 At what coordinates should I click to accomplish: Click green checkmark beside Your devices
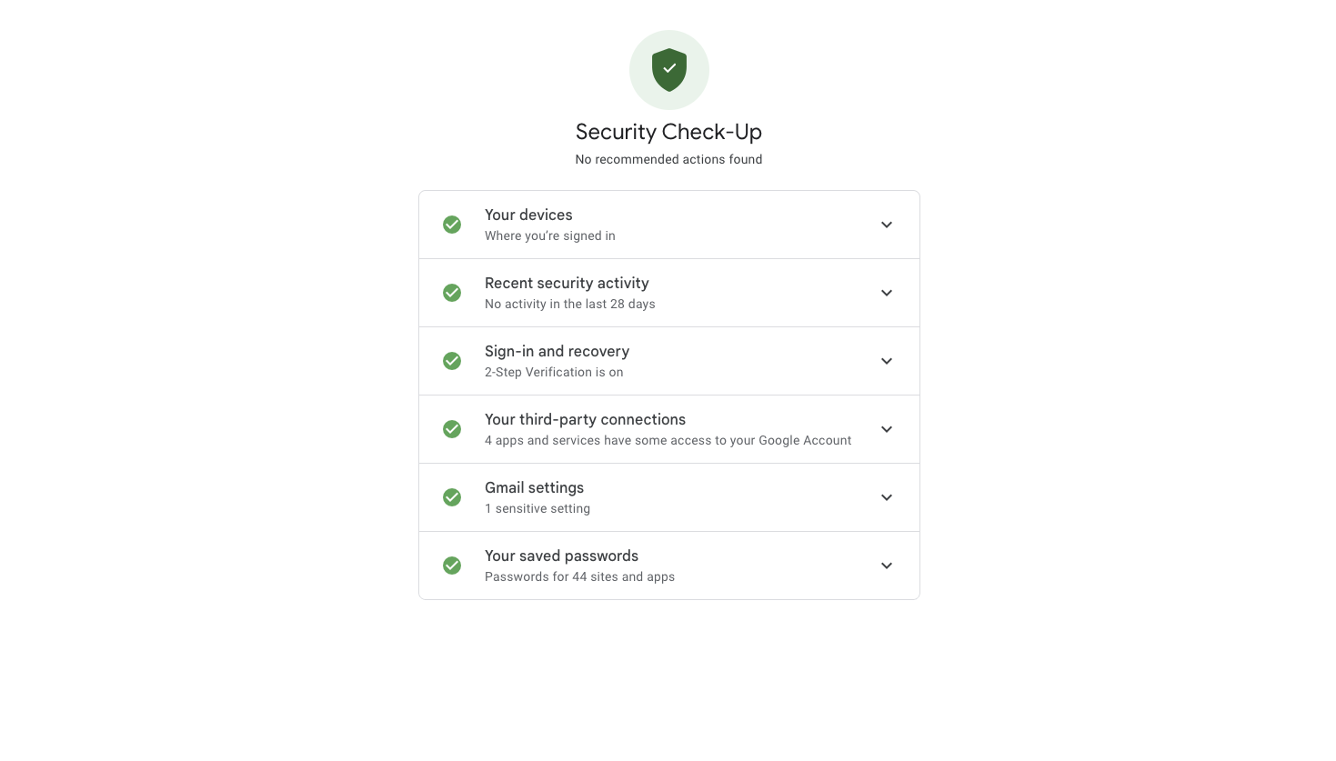point(452,225)
